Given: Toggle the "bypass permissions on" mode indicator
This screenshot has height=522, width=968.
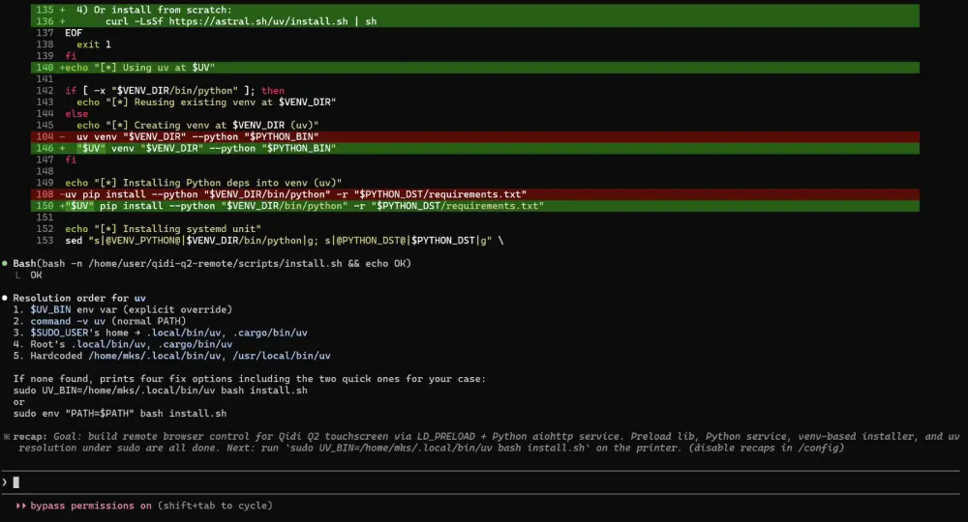Looking at the screenshot, I should click(x=91, y=506).
